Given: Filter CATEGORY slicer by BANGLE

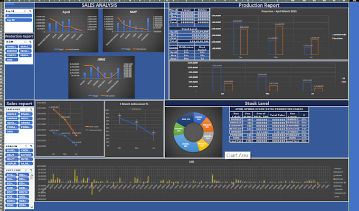Looking at the screenshot, I should tap(12, 114).
